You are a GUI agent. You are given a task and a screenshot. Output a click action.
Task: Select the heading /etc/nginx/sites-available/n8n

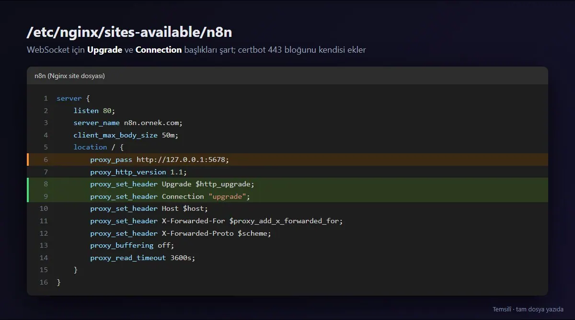tap(129, 33)
